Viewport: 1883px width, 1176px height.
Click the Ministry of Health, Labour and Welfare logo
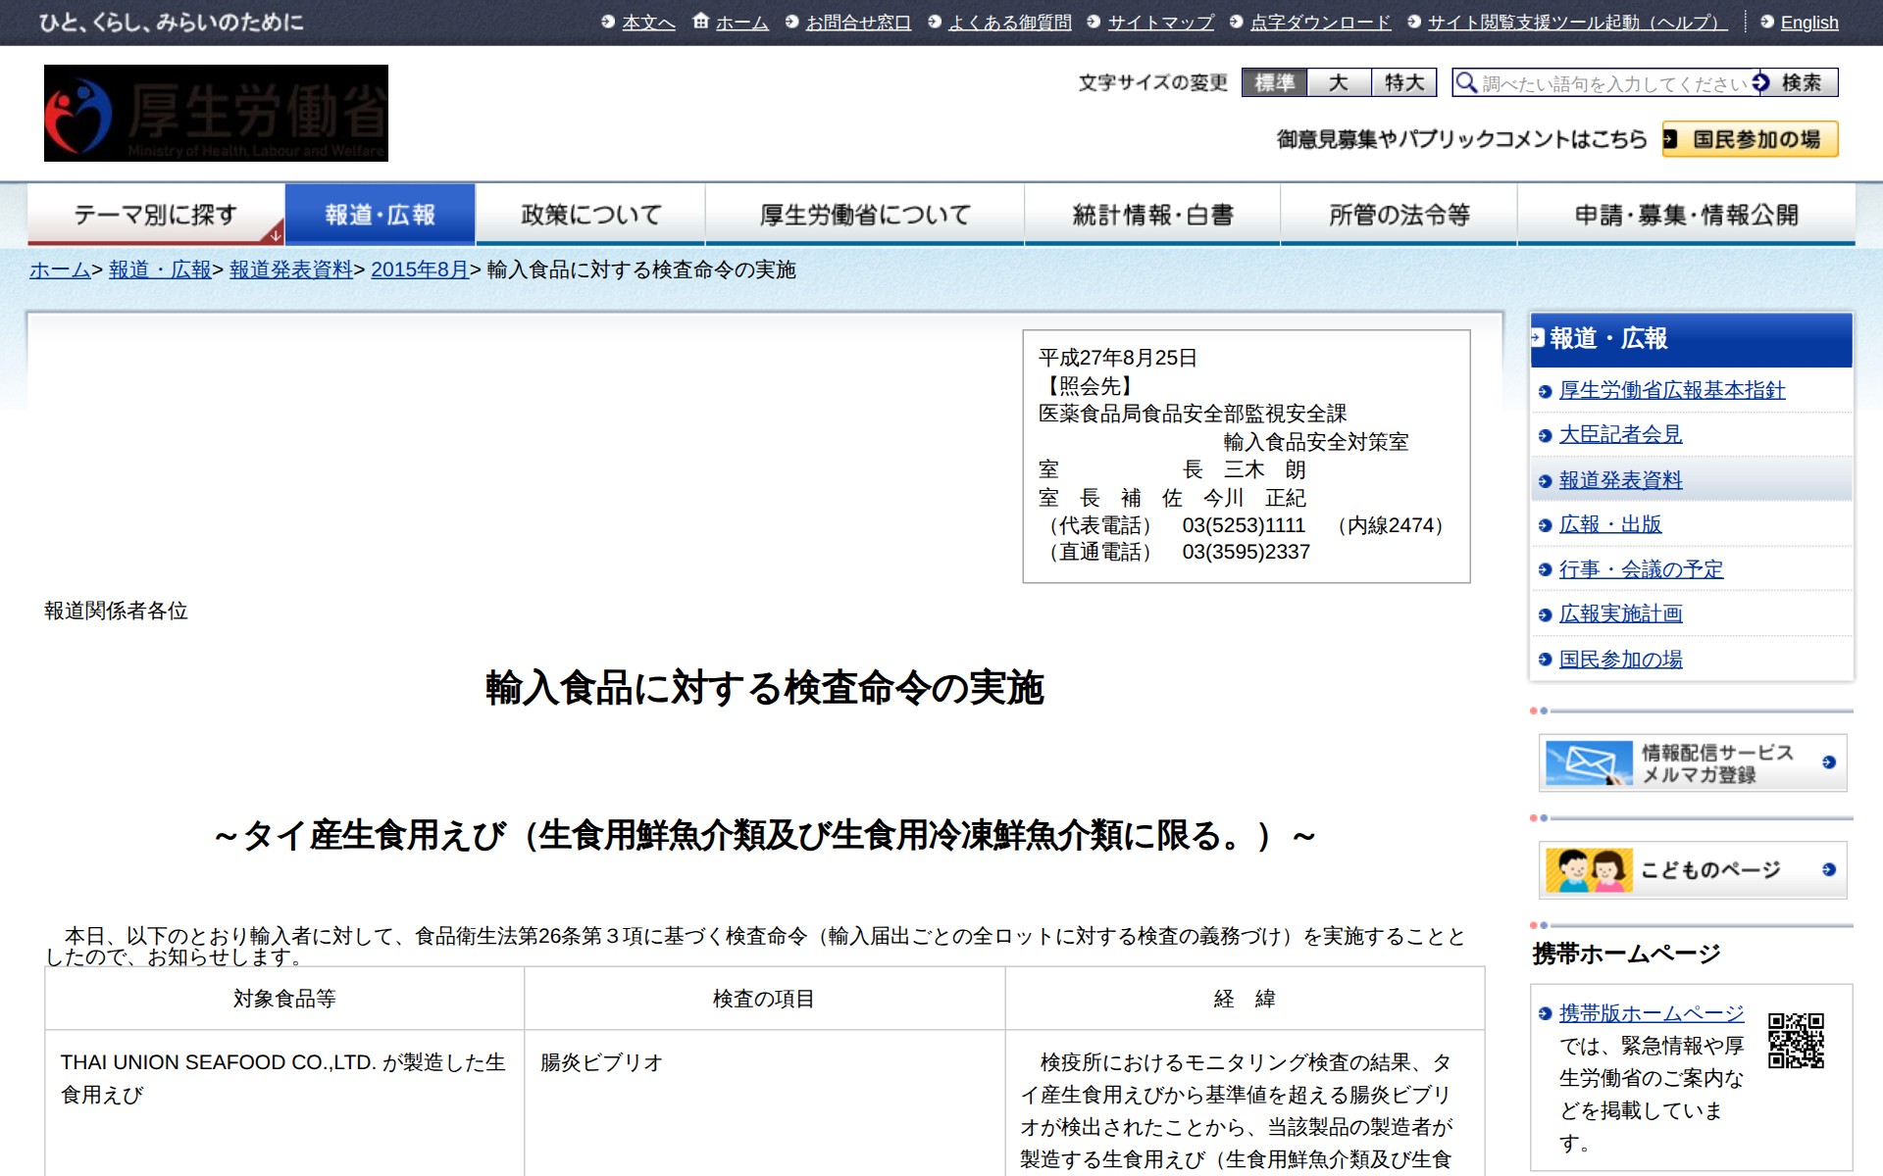point(215,112)
